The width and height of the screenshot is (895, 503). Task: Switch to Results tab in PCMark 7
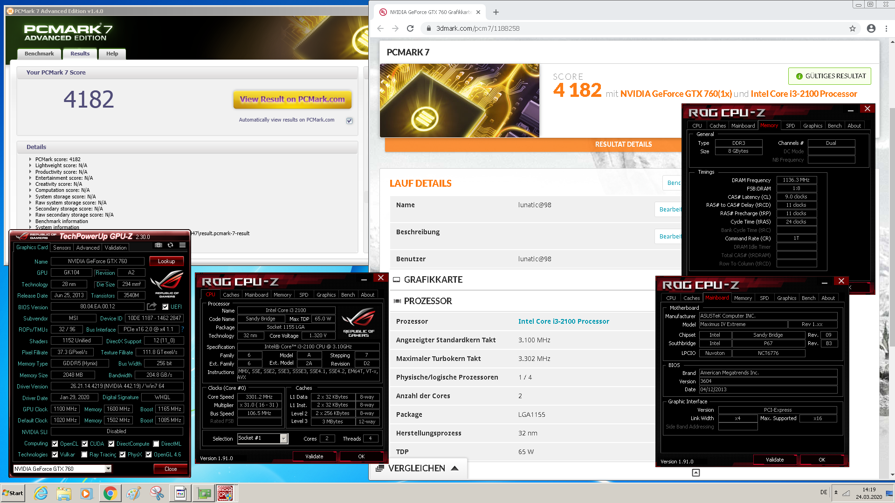(80, 54)
